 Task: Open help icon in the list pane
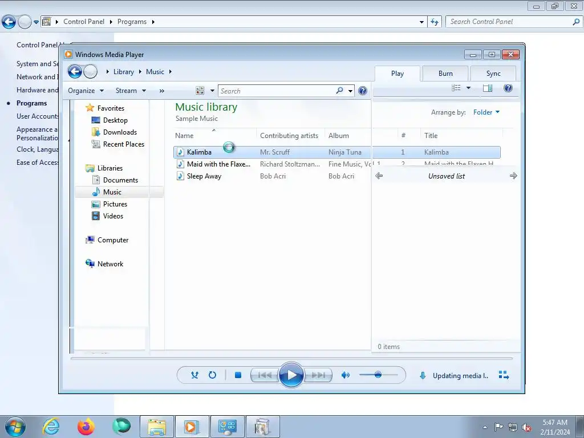click(x=508, y=88)
